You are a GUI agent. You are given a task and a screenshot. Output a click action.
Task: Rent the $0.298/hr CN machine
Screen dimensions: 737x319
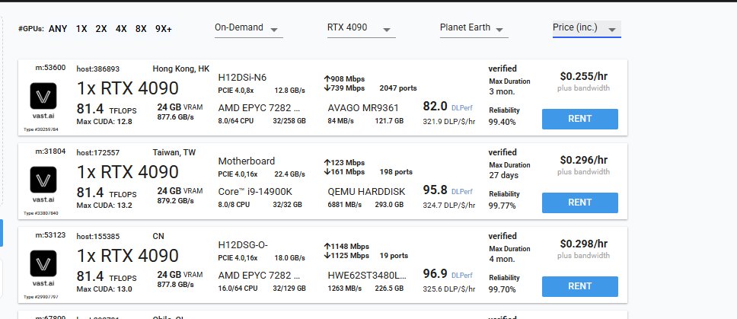tap(580, 286)
